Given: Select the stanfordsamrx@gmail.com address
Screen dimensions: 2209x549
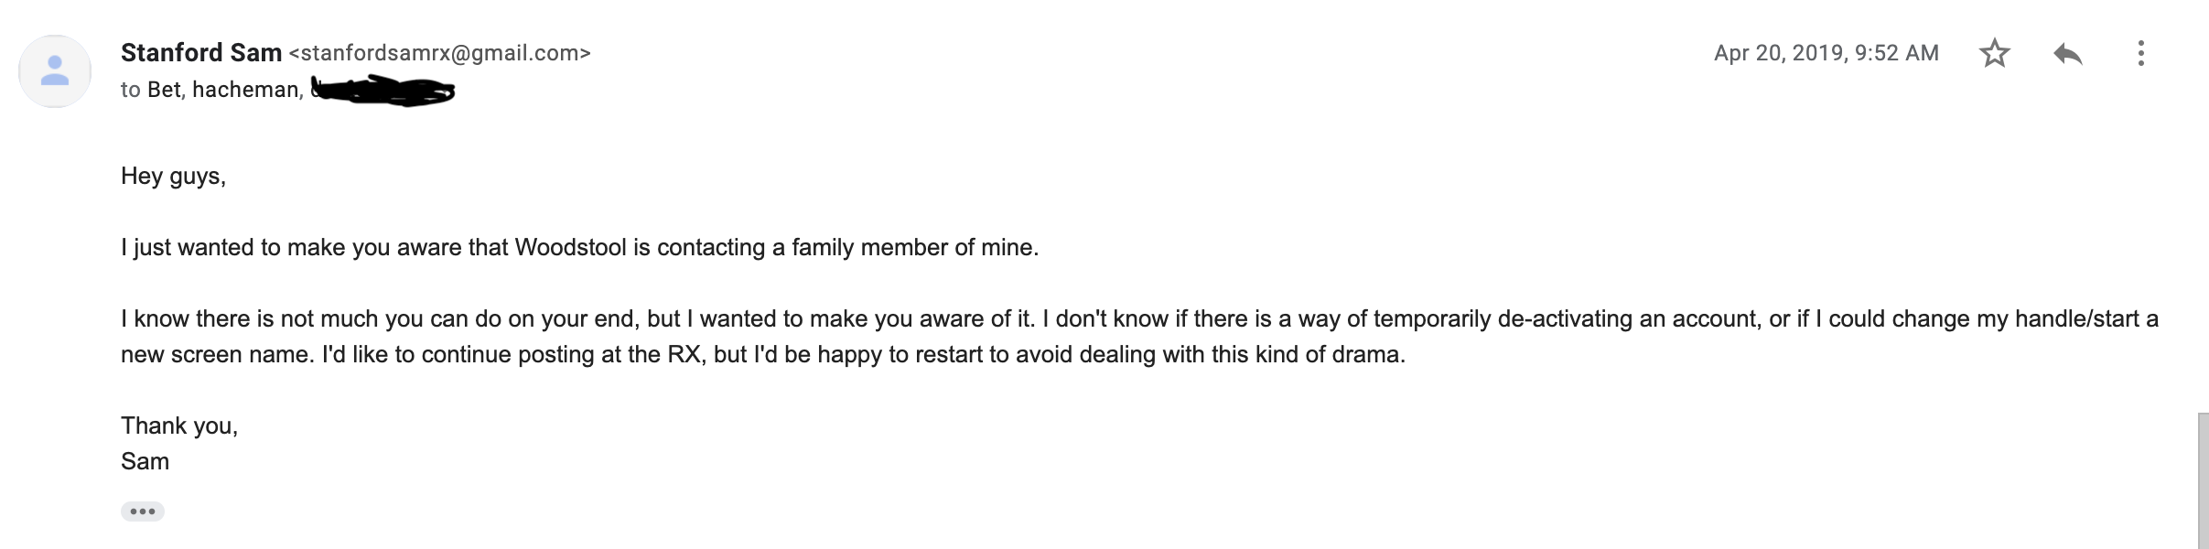Looking at the screenshot, I should 439,53.
